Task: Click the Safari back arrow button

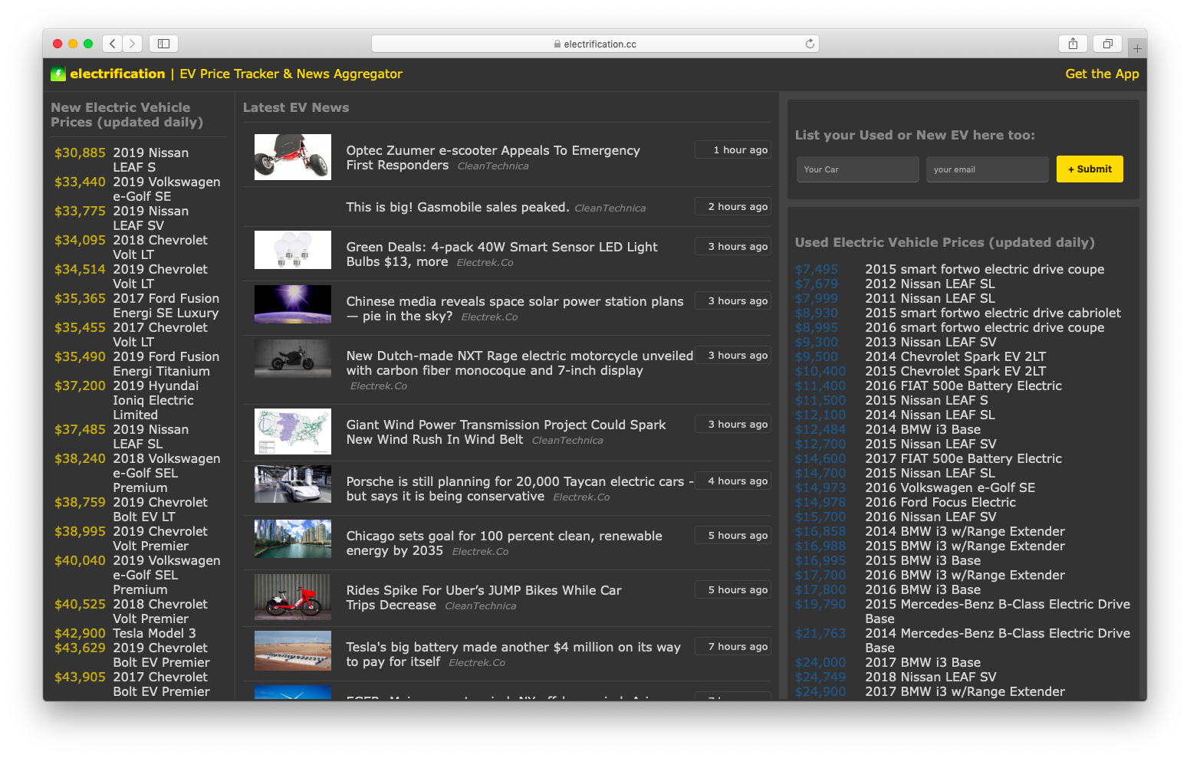Action: (113, 44)
